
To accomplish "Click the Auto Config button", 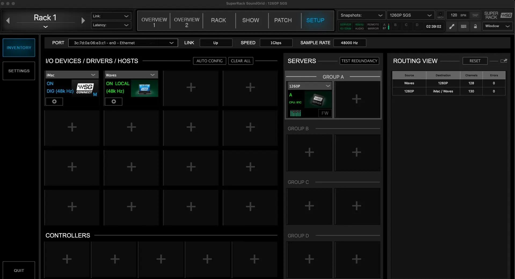I will click(210, 61).
